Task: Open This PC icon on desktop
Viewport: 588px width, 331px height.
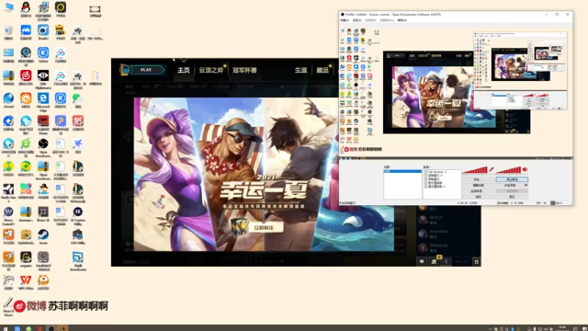Action: coord(8,7)
